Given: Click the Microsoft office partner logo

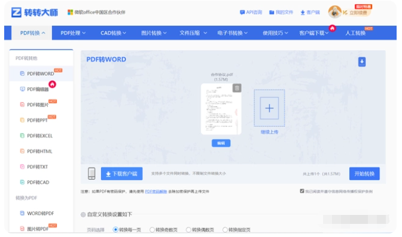Looking at the screenshot, I should click(x=70, y=13).
